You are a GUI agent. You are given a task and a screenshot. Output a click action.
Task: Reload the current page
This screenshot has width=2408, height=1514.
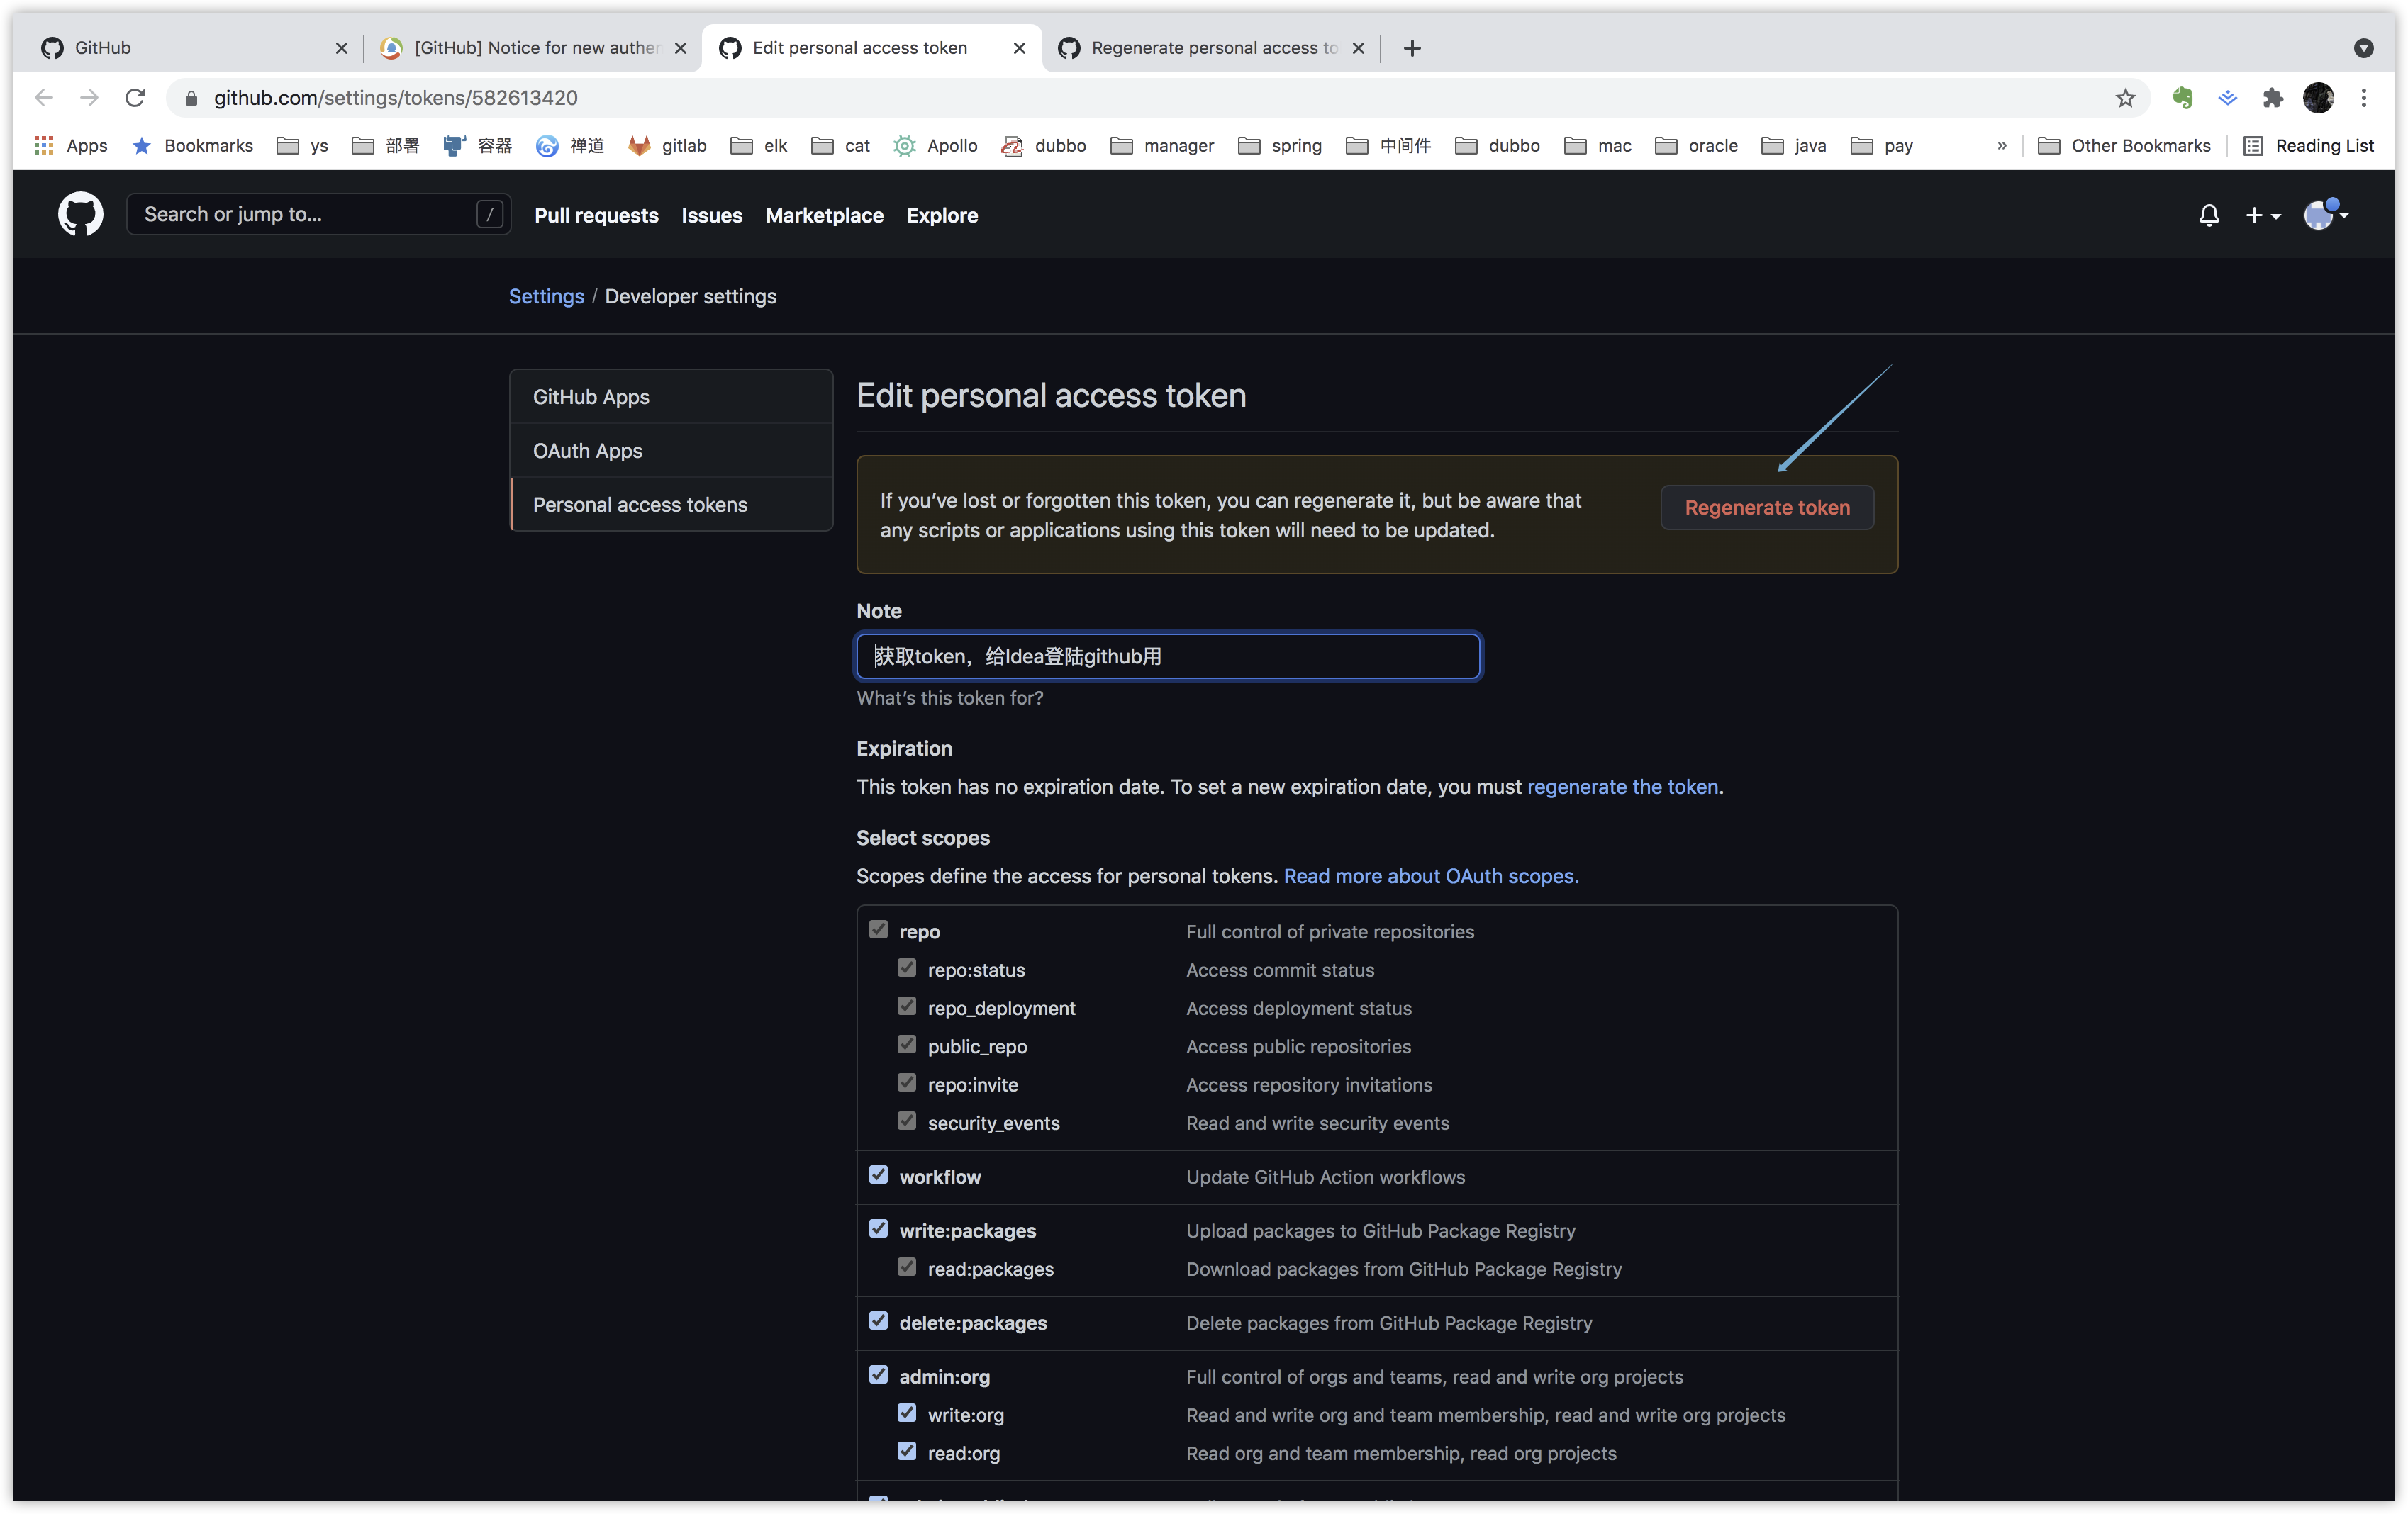135,97
